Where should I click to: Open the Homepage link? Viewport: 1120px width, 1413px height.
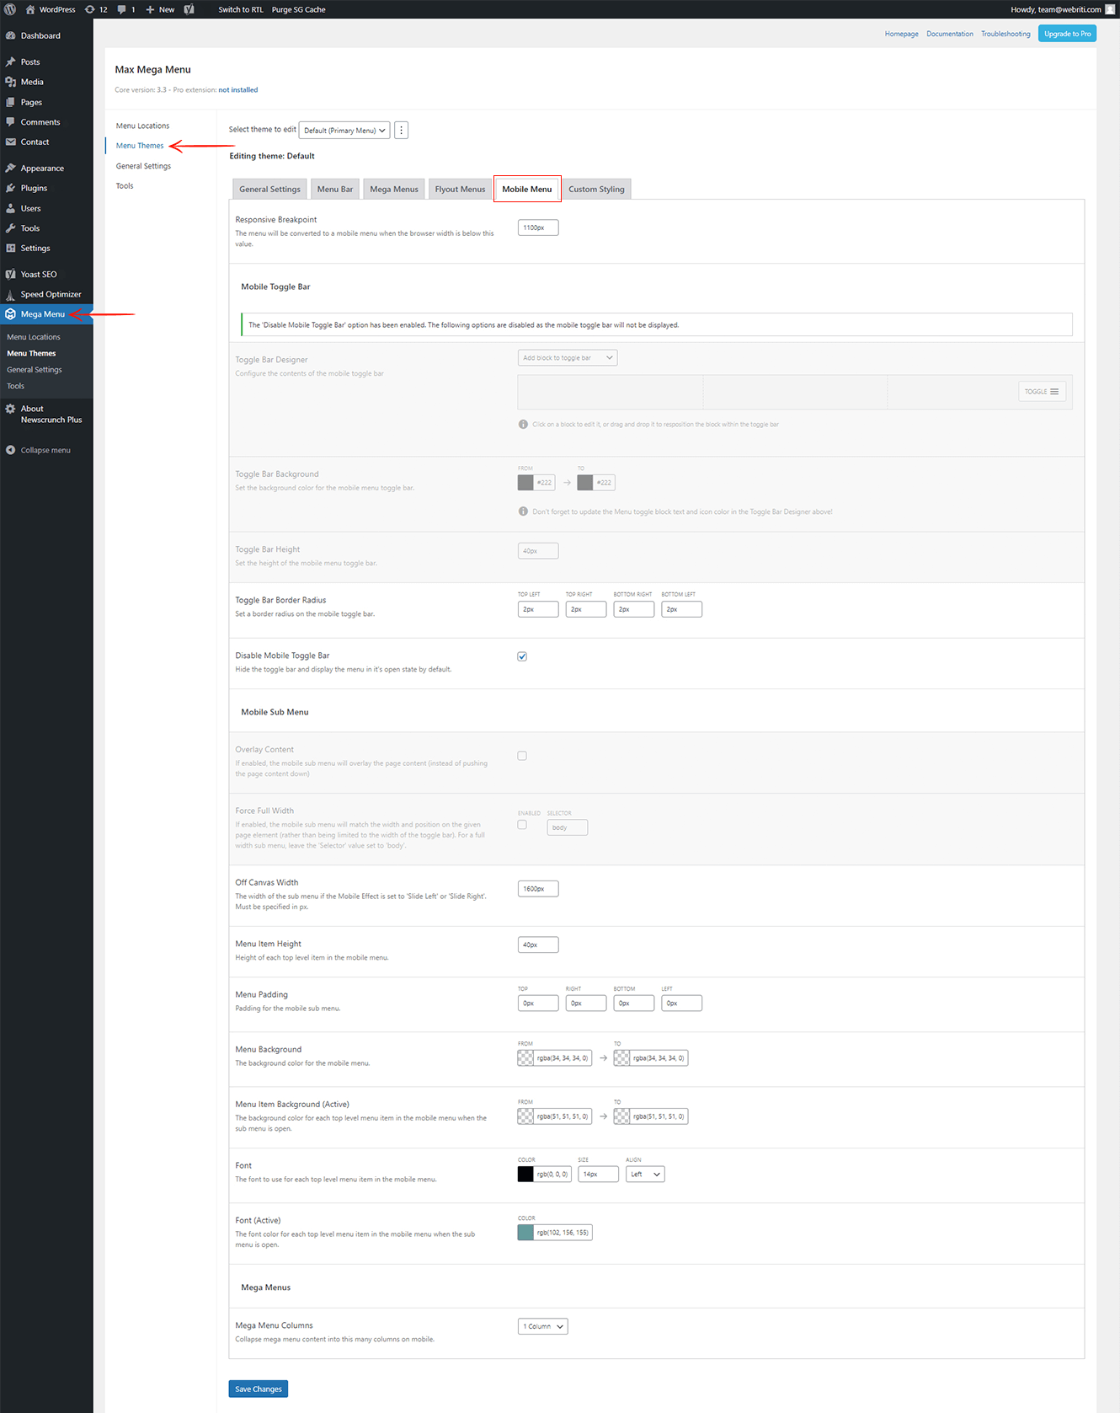coord(901,34)
